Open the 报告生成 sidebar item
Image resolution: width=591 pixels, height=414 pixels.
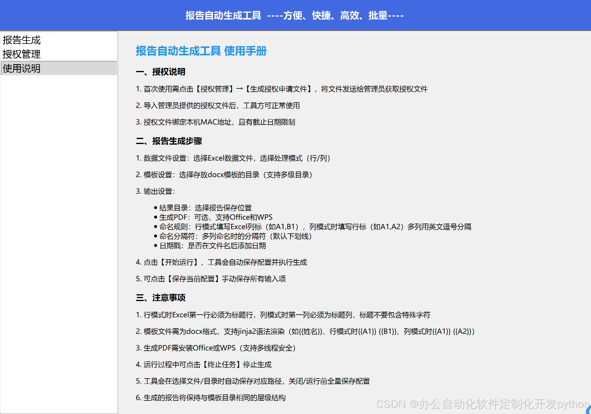[22, 40]
